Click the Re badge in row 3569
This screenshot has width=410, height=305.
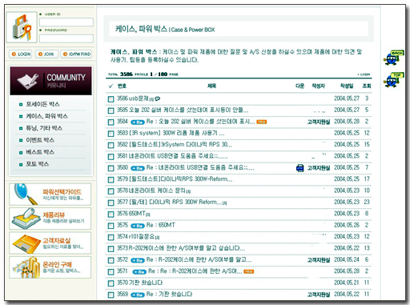pos(138,295)
